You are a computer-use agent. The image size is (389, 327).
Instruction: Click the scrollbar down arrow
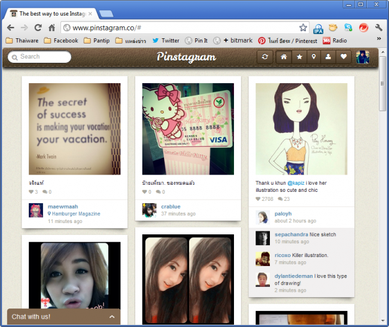[382, 321]
